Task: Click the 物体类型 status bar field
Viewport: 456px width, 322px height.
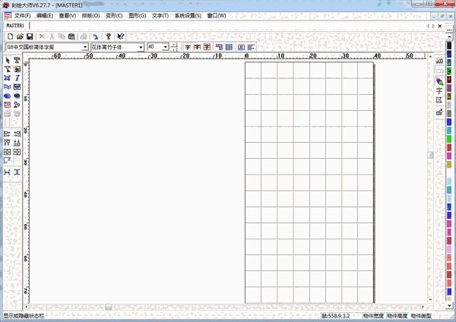Action: (x=421, y=316)
